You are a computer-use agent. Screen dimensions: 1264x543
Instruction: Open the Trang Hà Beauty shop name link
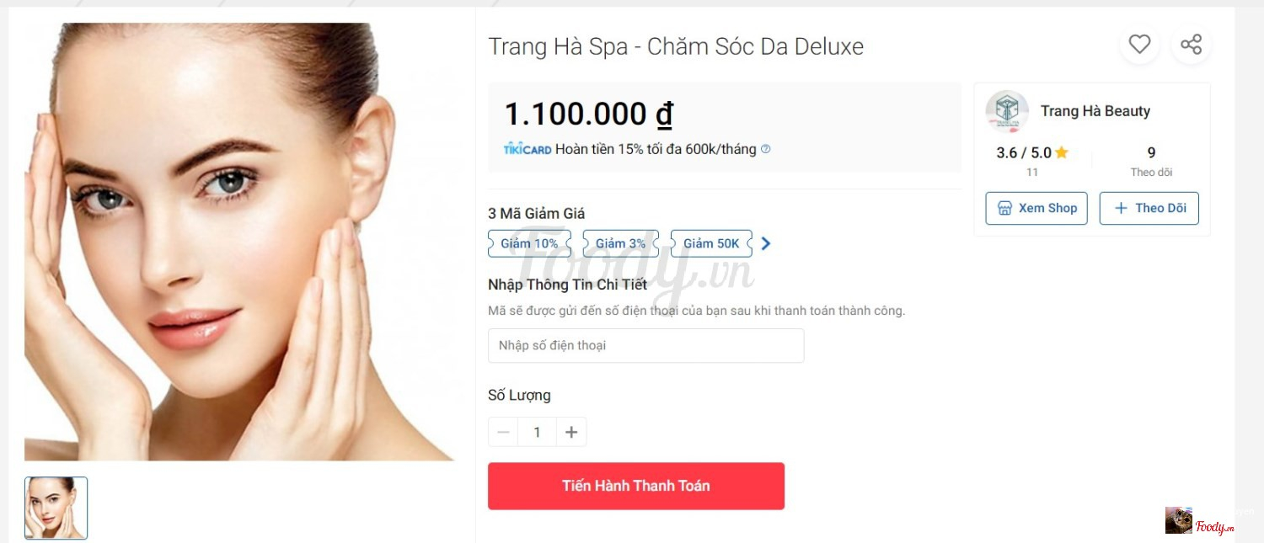1095,111
